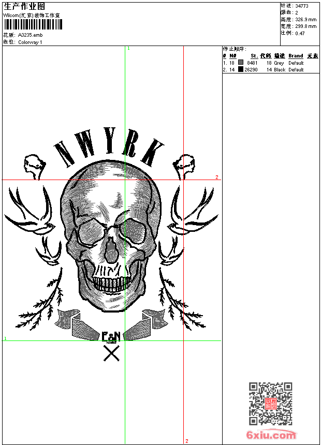Click the crossed X mark under the logo
This screenshot has height=445, width=321.
(x=111, y=353)
